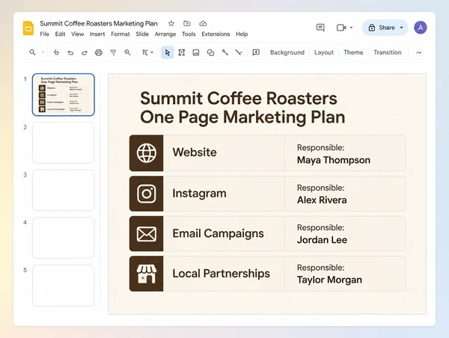Image resolution: width=449 pixels, height=338 pixels.
Task: Click the name Maya Thompson
Action: pyautogui.click(x=334, y=160)
